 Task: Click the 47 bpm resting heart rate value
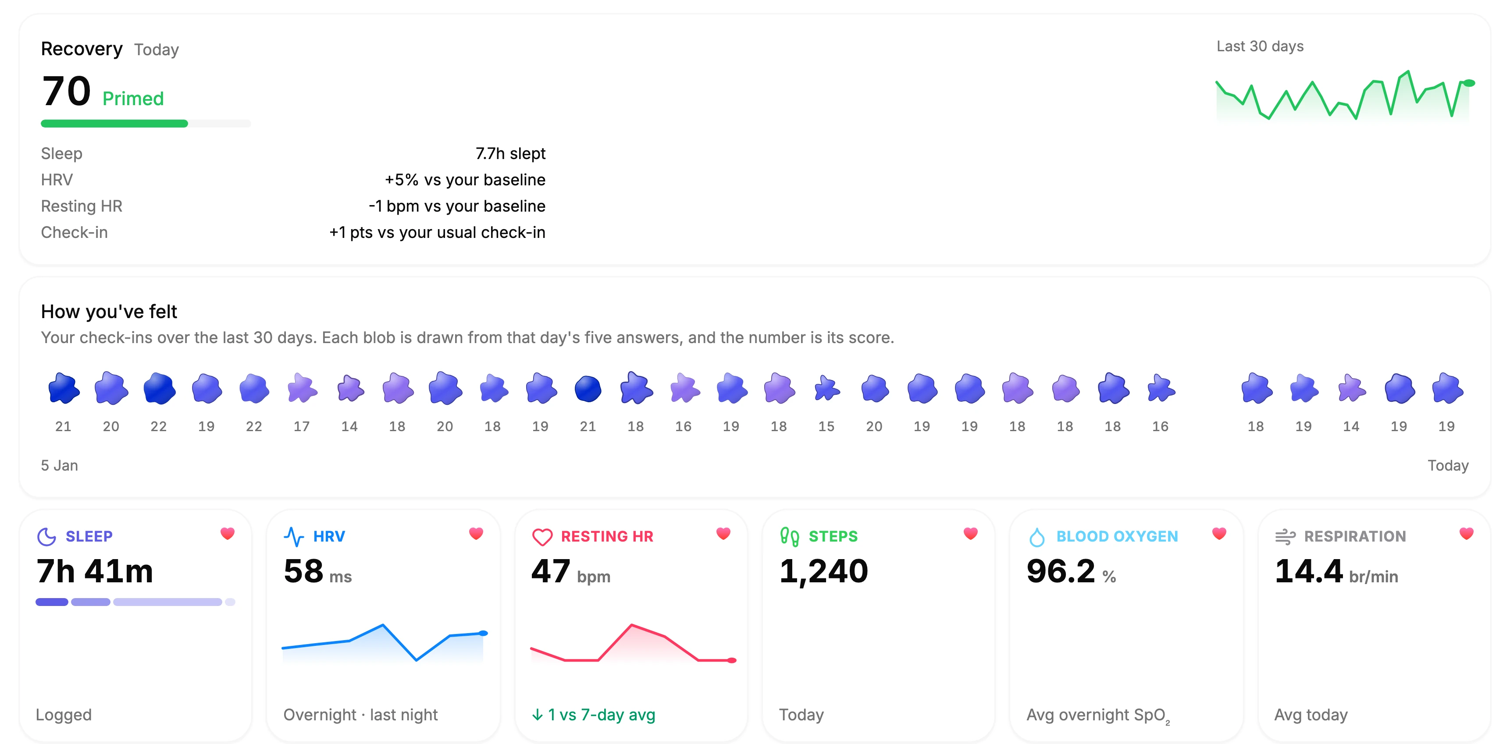[570, 572]
